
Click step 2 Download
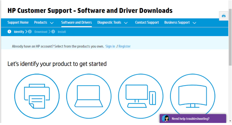click(x=38, y=32)
